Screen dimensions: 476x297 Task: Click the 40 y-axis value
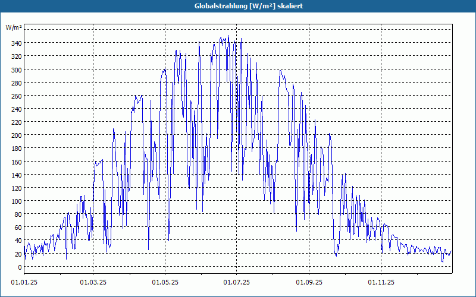click(18, 241)
